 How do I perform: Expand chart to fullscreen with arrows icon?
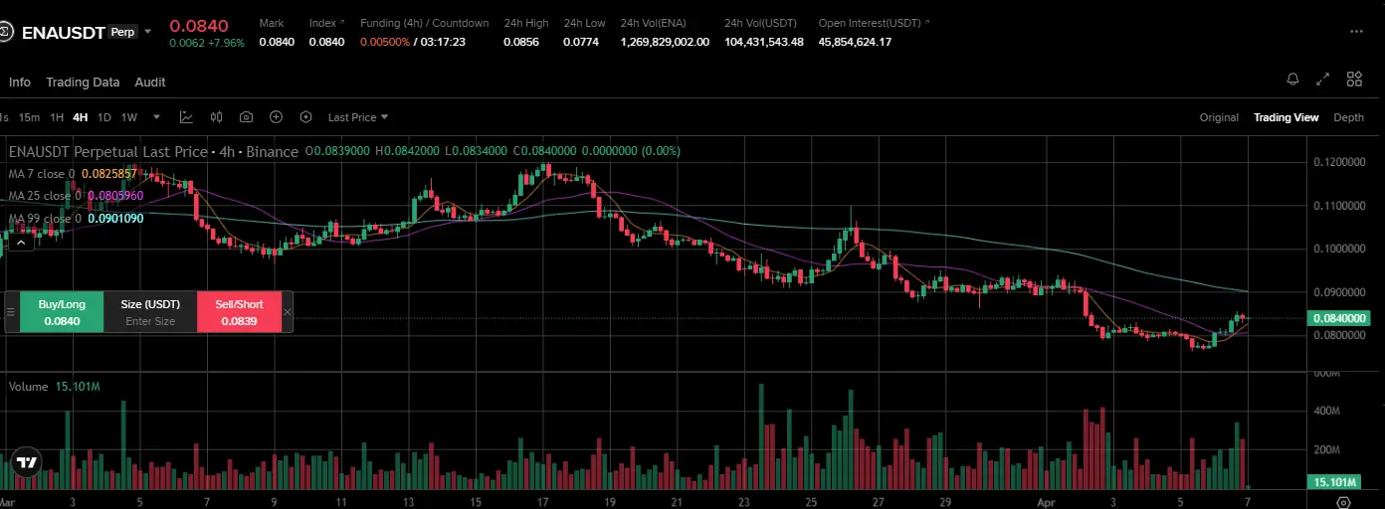(x=1323, y=80)
